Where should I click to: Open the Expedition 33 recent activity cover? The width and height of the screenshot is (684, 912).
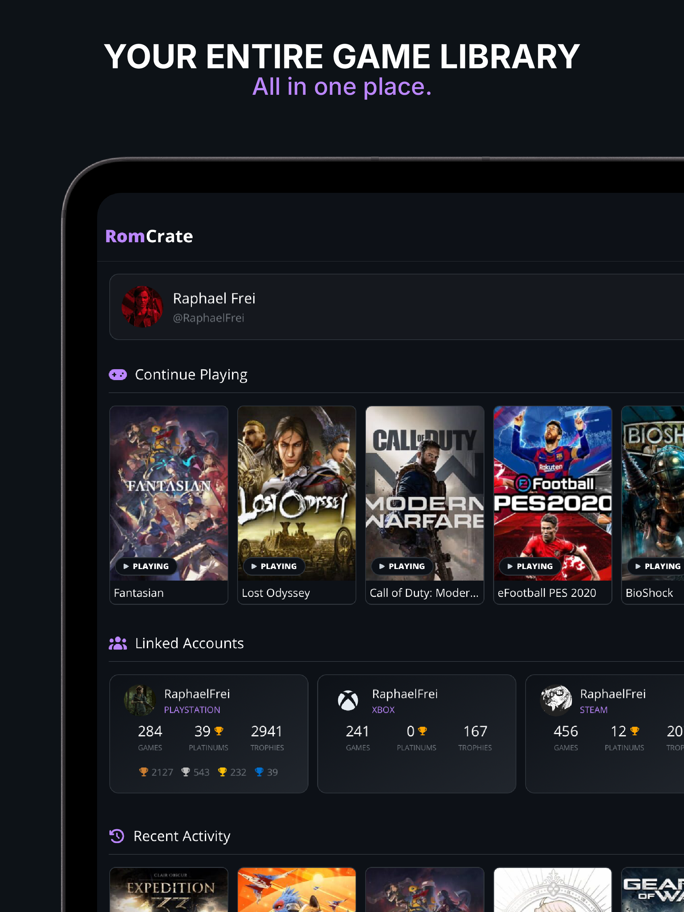pos(169,890)
